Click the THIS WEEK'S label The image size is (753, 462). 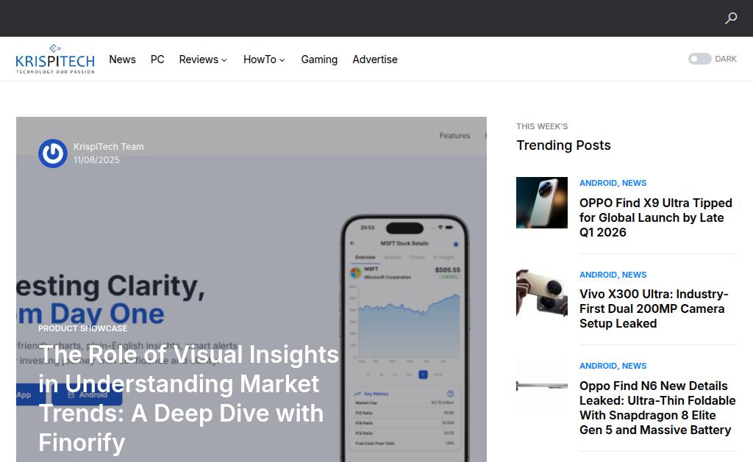point(542,126)
